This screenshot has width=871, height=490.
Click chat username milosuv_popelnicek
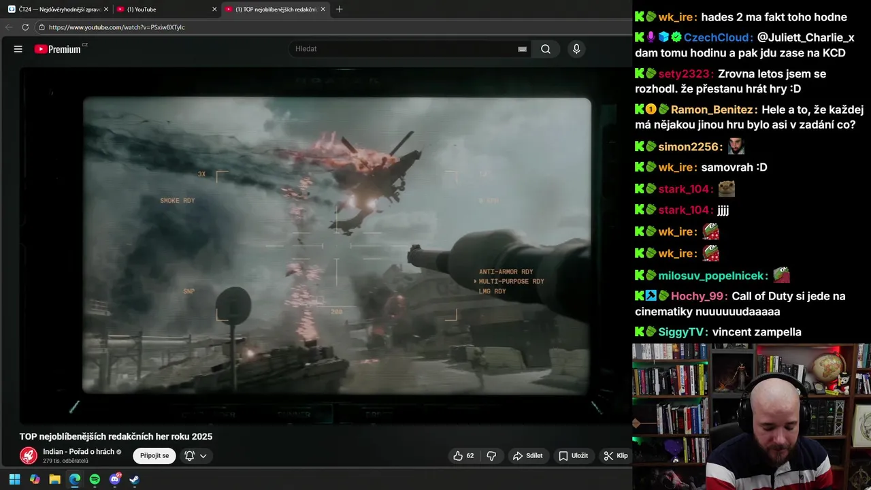[x=712, y=276]
